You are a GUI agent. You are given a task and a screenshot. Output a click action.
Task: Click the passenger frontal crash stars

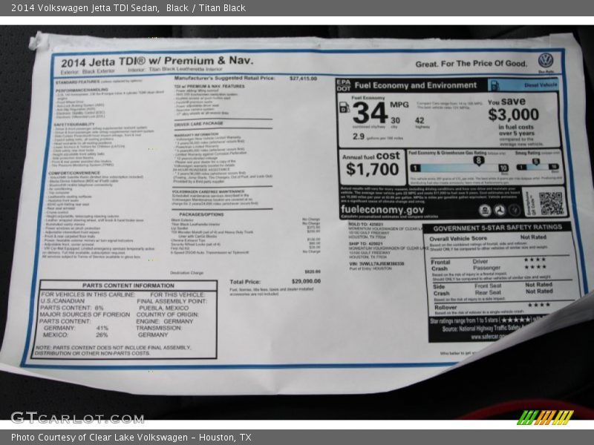(x=534, y=268)
